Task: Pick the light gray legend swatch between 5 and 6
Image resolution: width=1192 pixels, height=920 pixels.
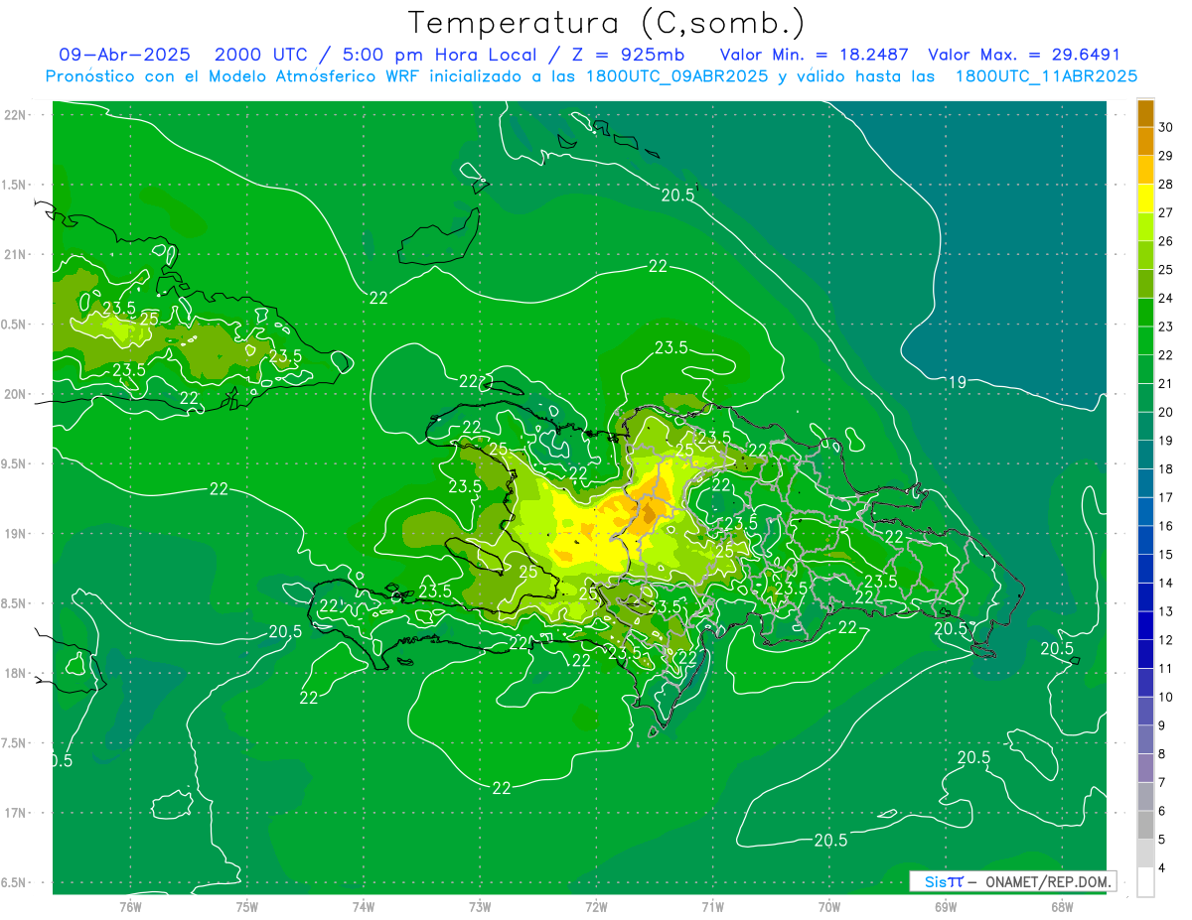Action: click(x=1145, y=826)
